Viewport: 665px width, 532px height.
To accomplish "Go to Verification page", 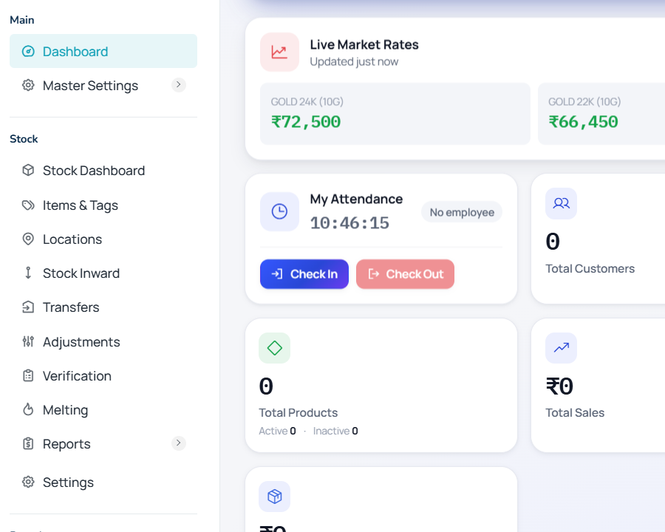I will pyautogui.click(x=103, y=376).
